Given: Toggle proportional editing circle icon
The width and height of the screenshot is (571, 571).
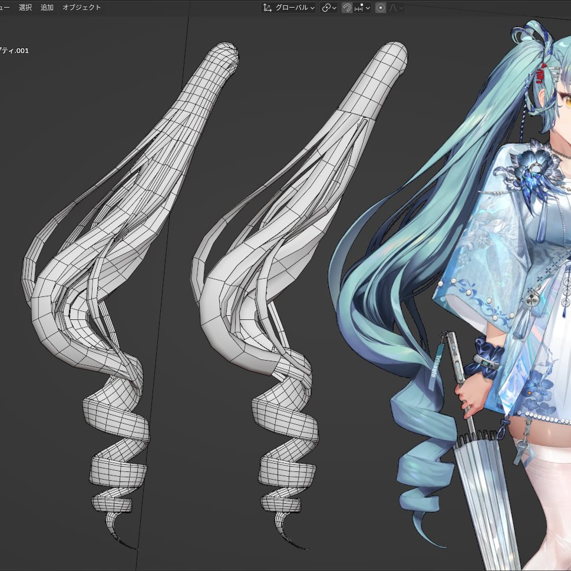Looking at the screenshot, I should tap(380, 8).
